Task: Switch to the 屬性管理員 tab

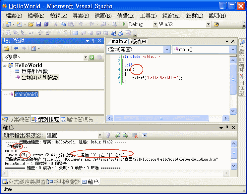Action: 77,120
